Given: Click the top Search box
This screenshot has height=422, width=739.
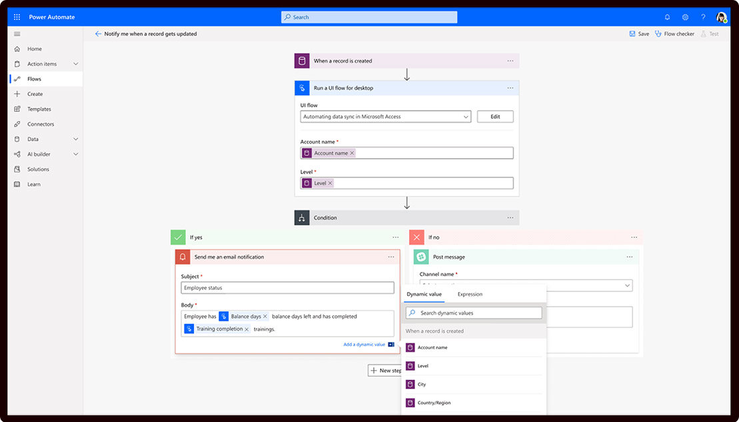Looking at the screenshot, I should coord(369,17).
